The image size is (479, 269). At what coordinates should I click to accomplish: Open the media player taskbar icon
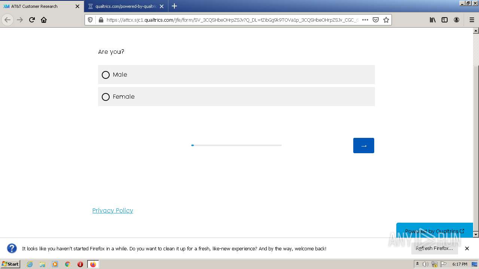point(55,264)
